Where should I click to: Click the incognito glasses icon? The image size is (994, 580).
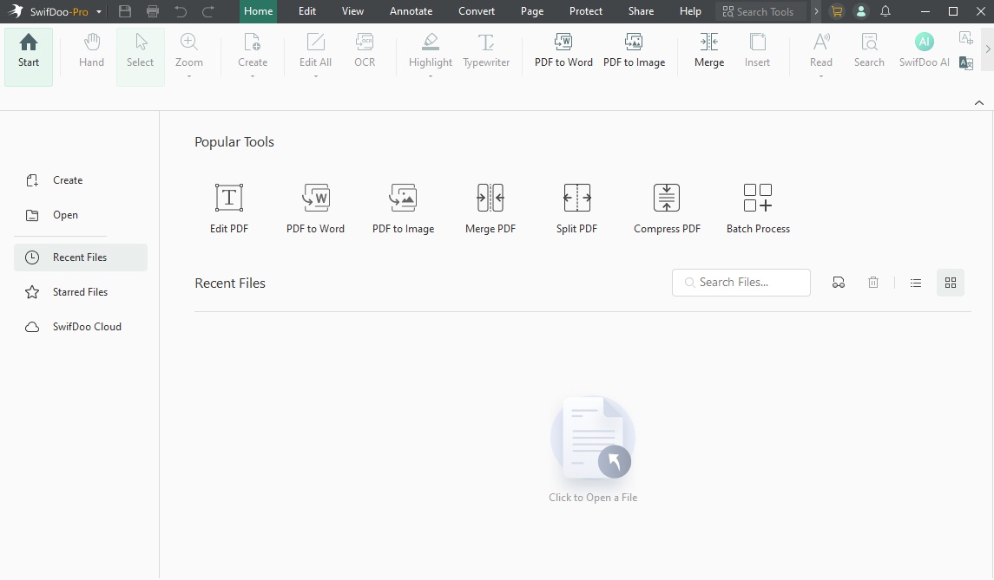pos(838,283)
